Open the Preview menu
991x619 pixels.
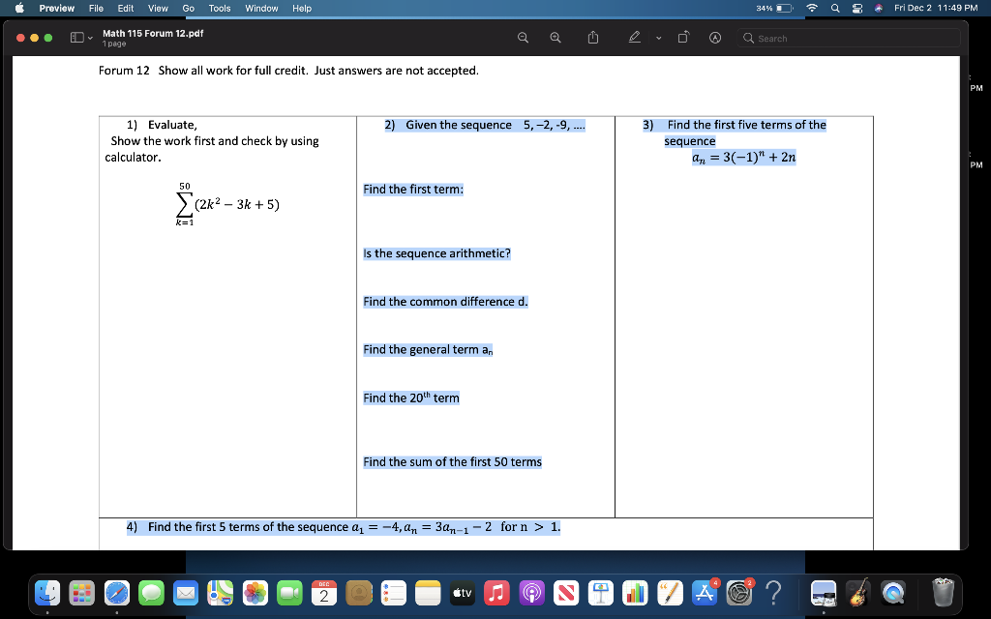pyautogui.click(x=57, y=8)
